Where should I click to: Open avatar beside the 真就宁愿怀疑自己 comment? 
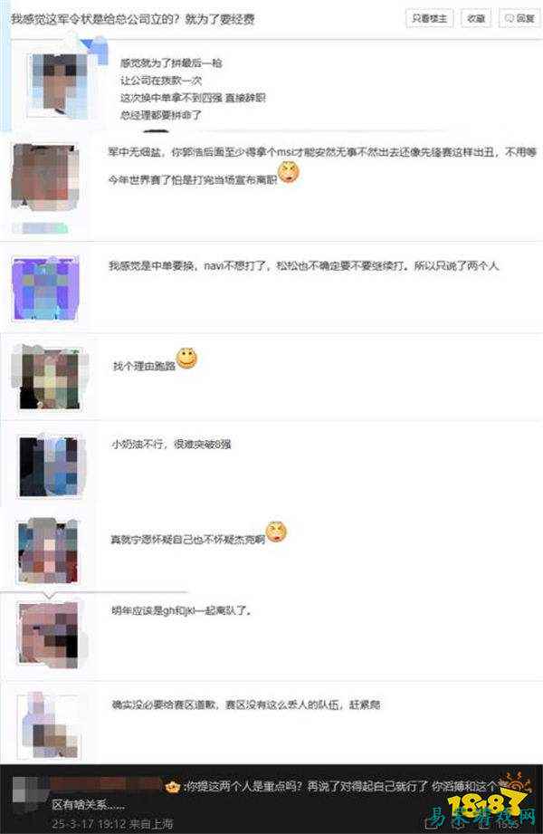coord(48,551)
